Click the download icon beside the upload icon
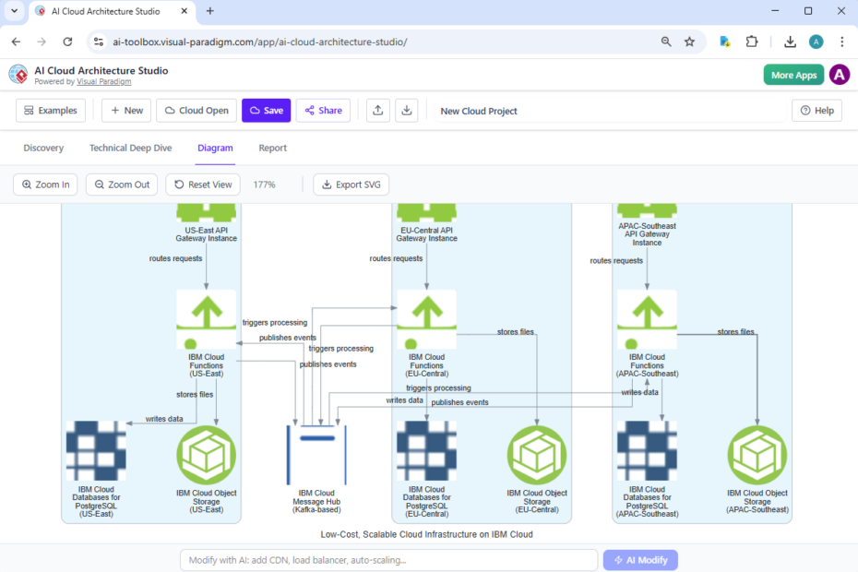858x572 pixels. [x=406, y=110]
